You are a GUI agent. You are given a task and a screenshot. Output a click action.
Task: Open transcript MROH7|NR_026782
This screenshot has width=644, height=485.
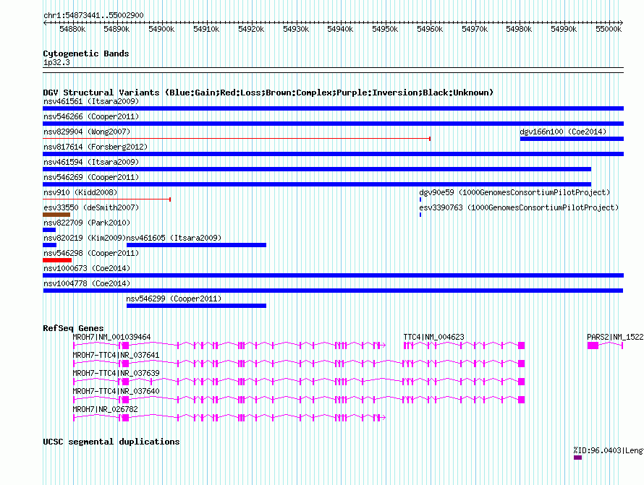click(229, 418)
